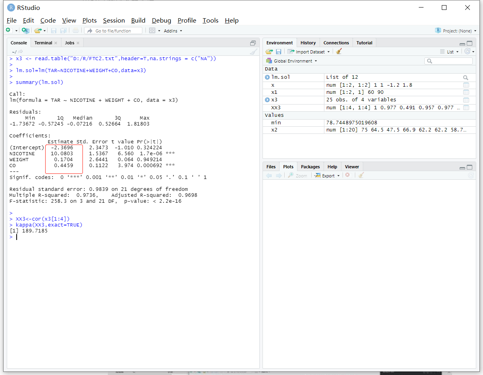View the x matrix table icon
The height and width of the screenshot is (375, 483).
[x=466, y=85]
